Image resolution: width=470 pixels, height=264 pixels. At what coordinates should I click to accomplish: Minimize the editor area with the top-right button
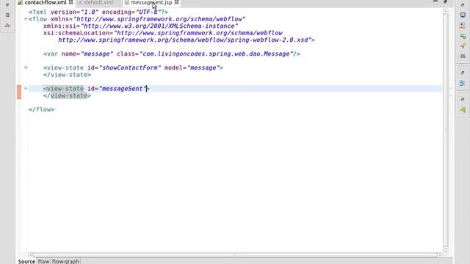tap(435, 1)
